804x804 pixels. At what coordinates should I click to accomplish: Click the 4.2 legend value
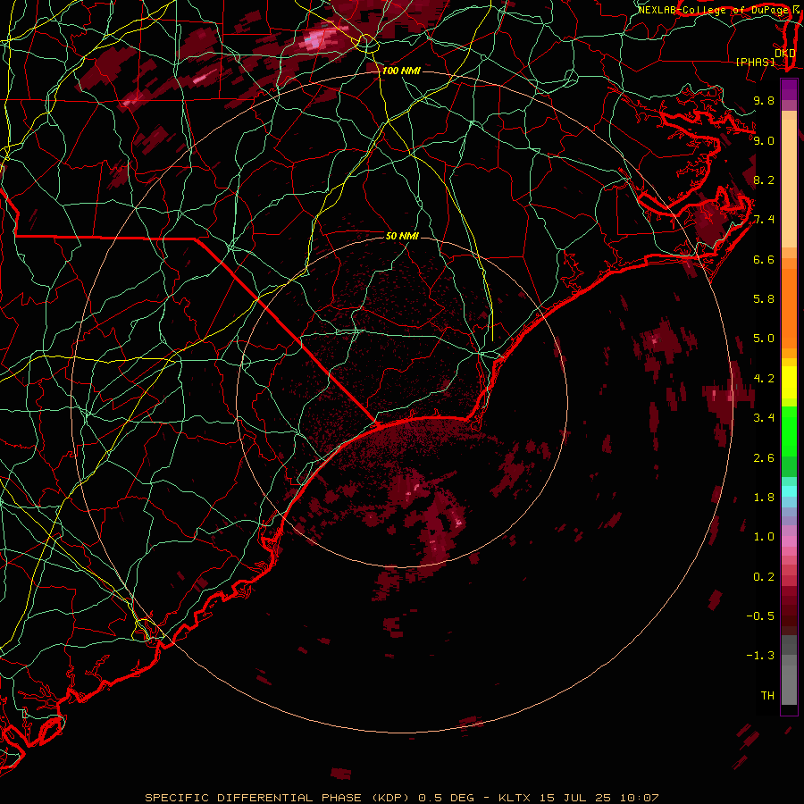tap(764, 379)
